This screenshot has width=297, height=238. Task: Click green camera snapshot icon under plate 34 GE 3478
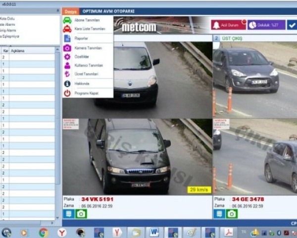pos(232,214)
